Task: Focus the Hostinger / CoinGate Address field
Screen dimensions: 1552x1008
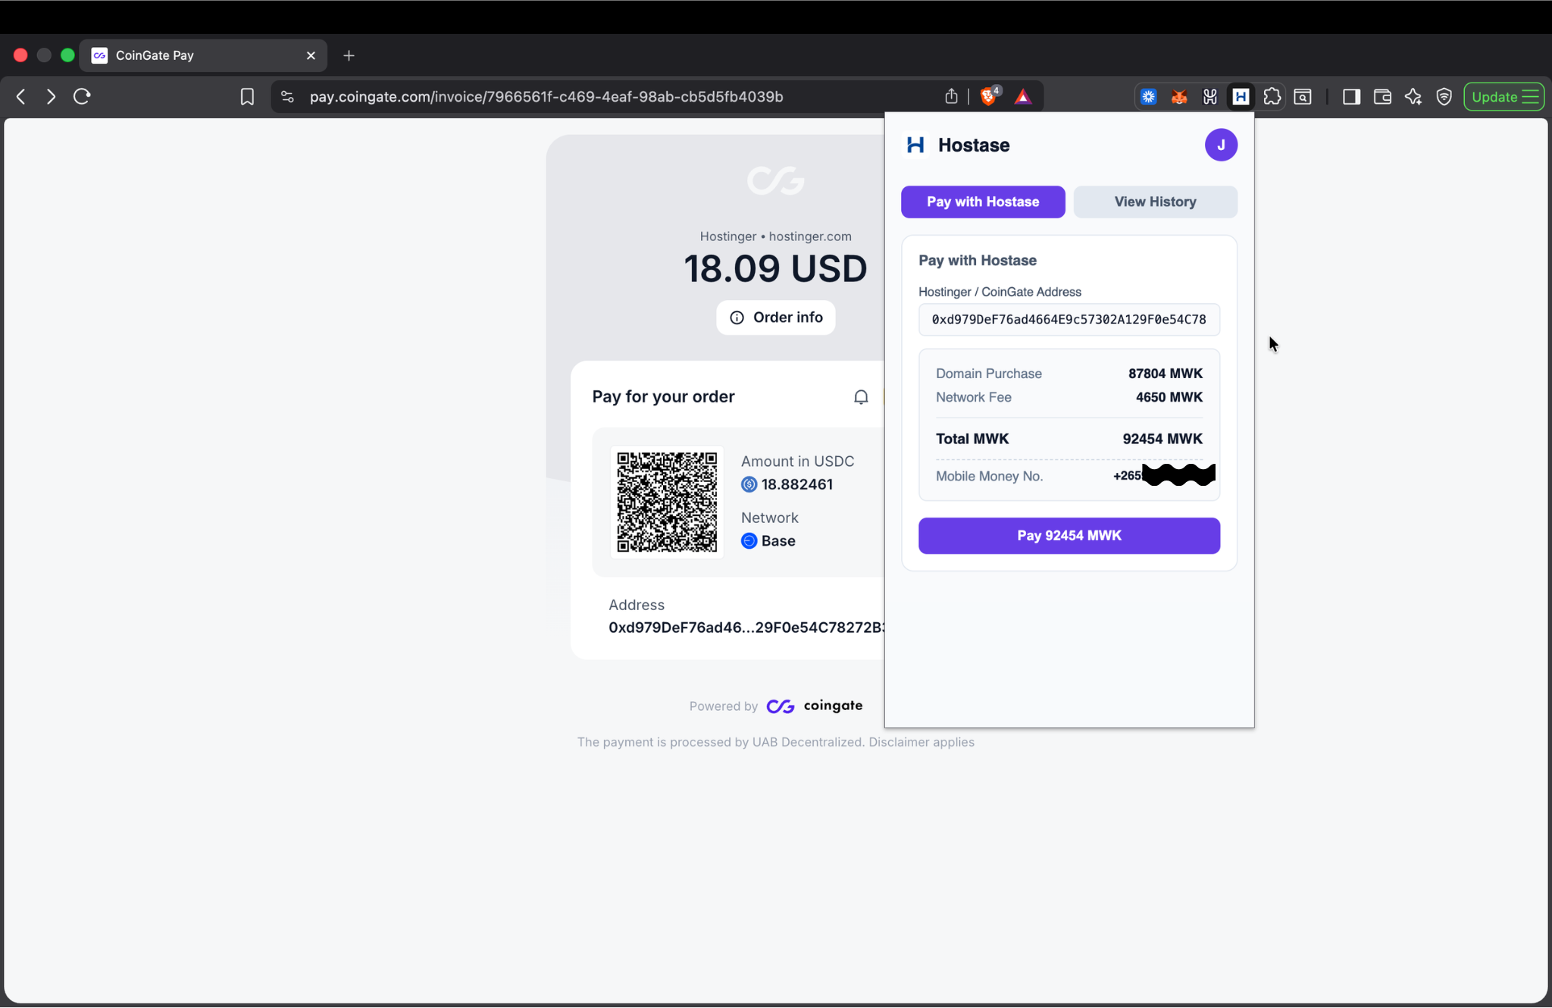Action: [1069, 320]
